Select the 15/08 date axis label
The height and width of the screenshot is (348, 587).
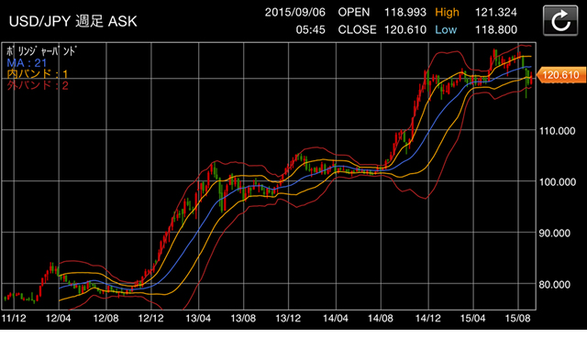pos(517,319)
